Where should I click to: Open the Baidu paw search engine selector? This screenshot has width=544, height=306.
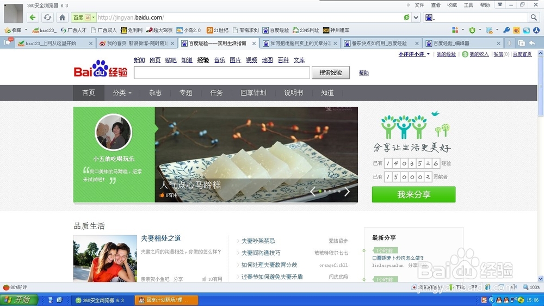pos(429,17)
